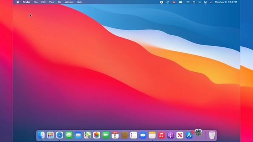Show battery status in menu bar

click(181, 2)
